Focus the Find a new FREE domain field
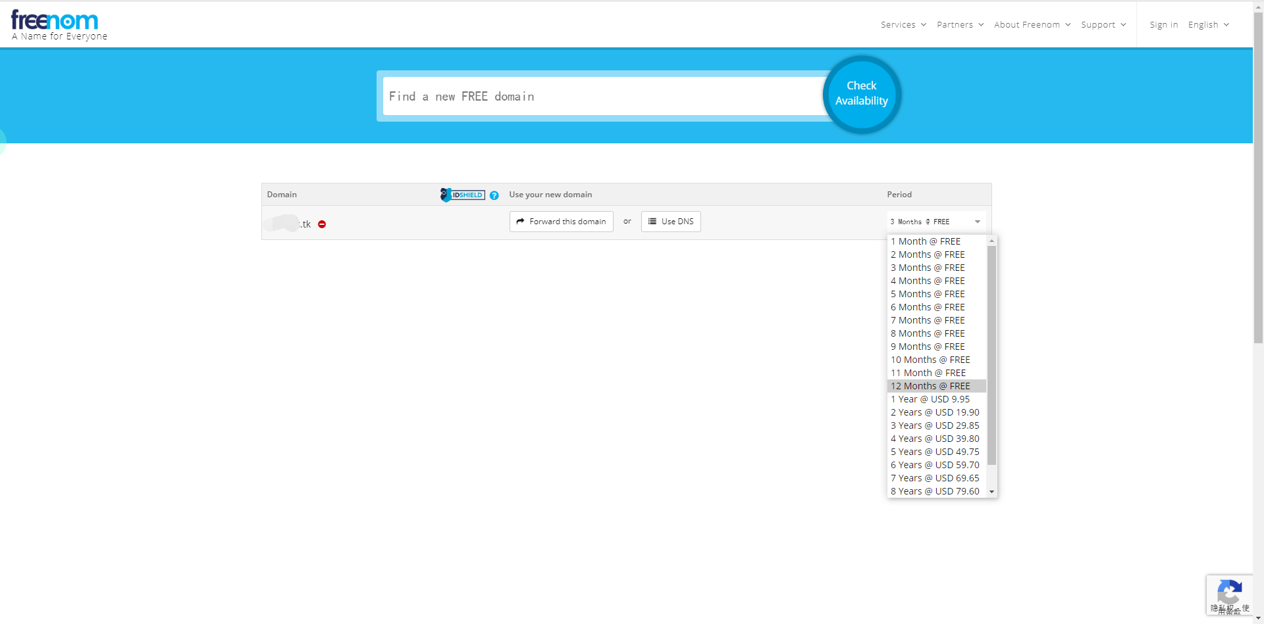 (602, 97)
